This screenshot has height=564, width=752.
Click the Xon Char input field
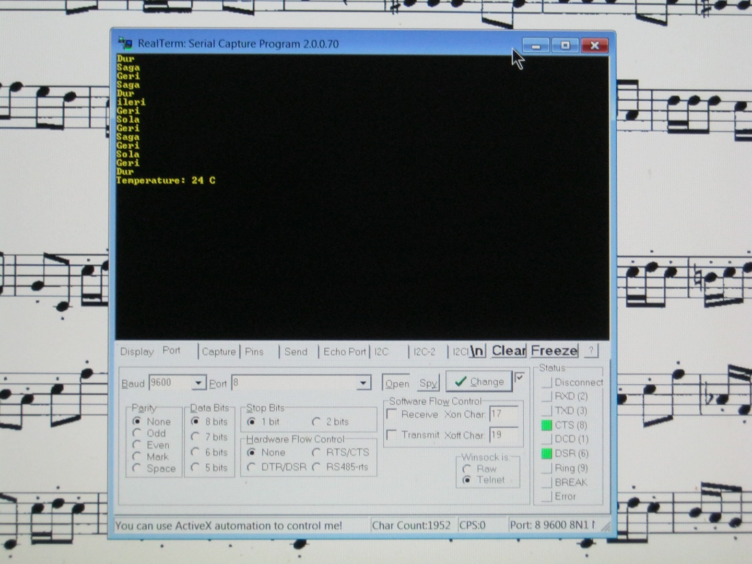pyautogui.click(x=503, y=414)
